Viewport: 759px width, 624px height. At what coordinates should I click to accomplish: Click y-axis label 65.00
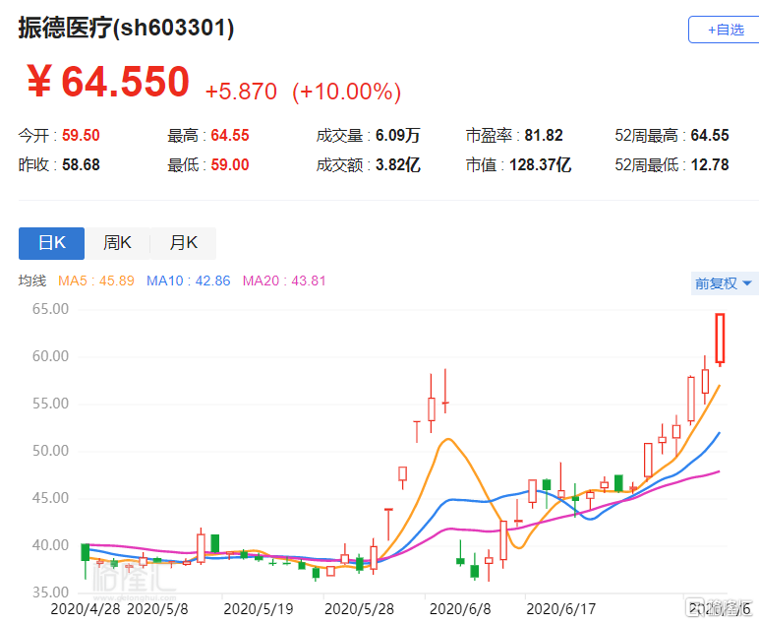51,309
